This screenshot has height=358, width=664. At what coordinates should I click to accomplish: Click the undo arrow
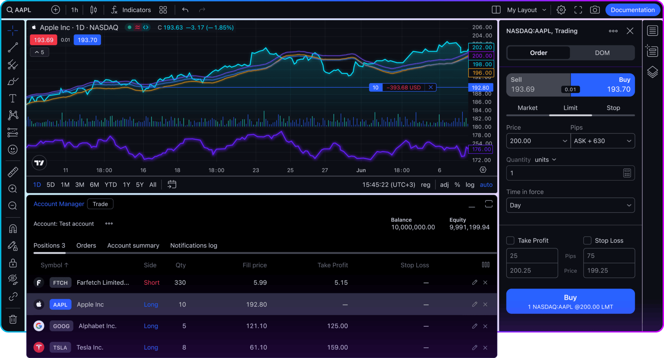(x=185, y=10)
